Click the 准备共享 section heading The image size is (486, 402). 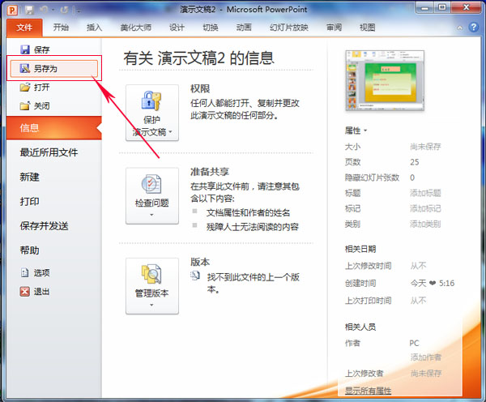(210, 172)
